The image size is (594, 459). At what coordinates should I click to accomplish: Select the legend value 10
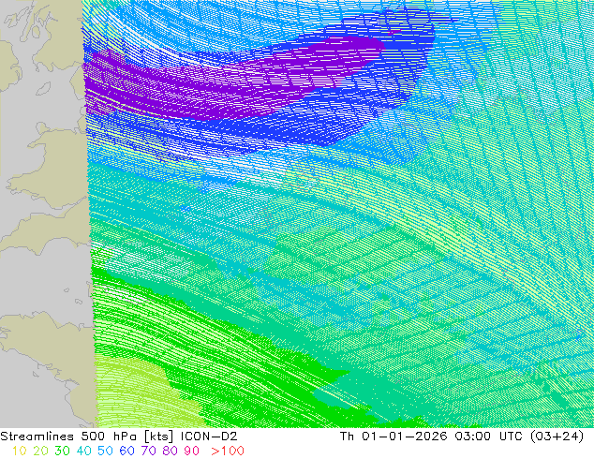[x=20, y=451]
